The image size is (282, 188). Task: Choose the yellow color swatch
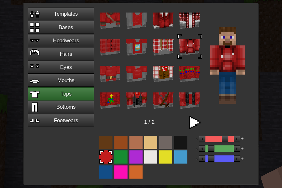point(165,157)
